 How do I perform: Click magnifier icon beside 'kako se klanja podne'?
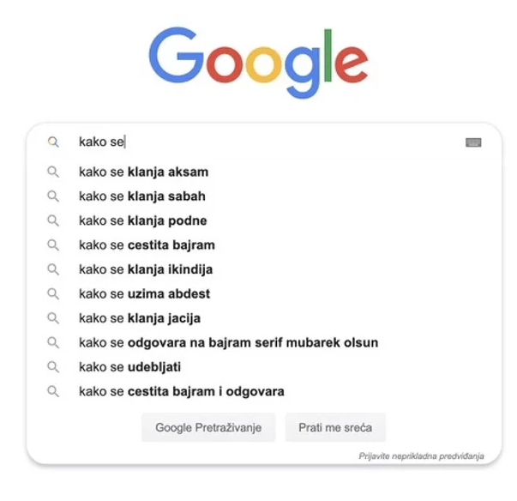[53, 220]
